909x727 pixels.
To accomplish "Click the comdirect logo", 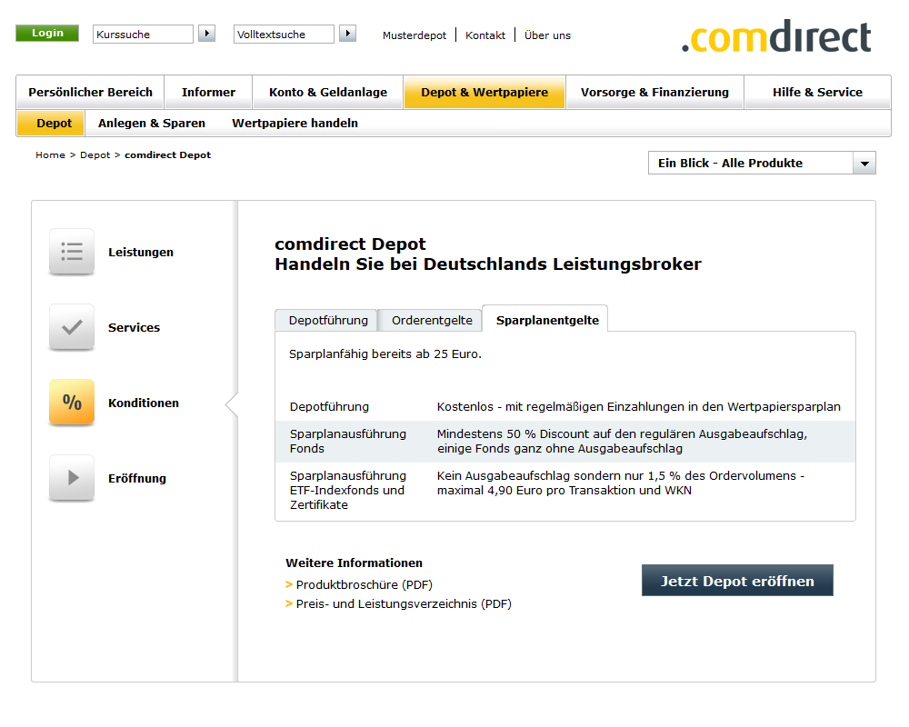I will point(777,36).
